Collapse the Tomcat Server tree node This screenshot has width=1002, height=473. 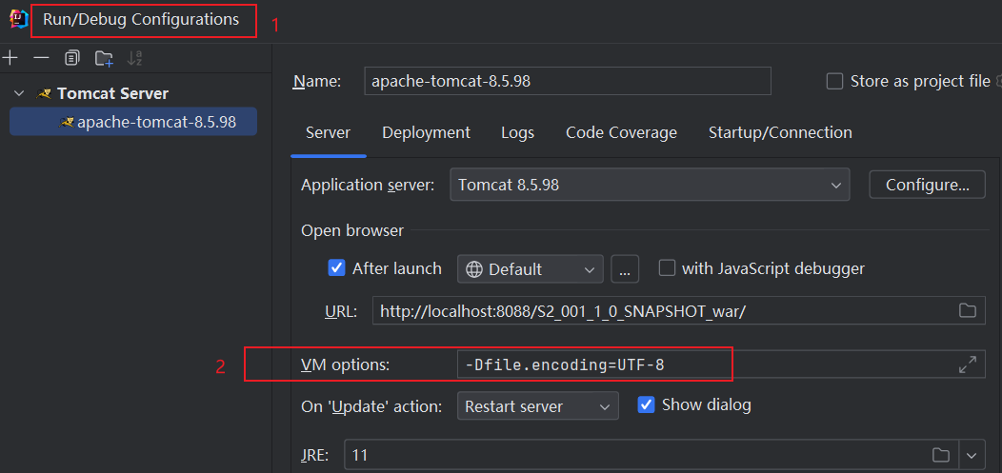pyautogui.click(x=19, y=93)
